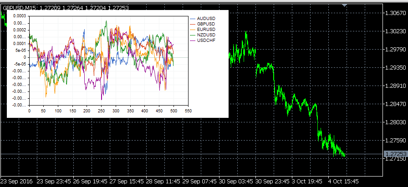Click the 23 Sep 23:45 time label

(54, 181)
